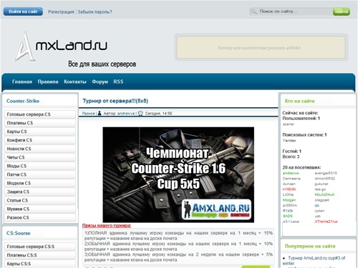Open 'Готовые сервера CS:S' category

click(40, 247)
